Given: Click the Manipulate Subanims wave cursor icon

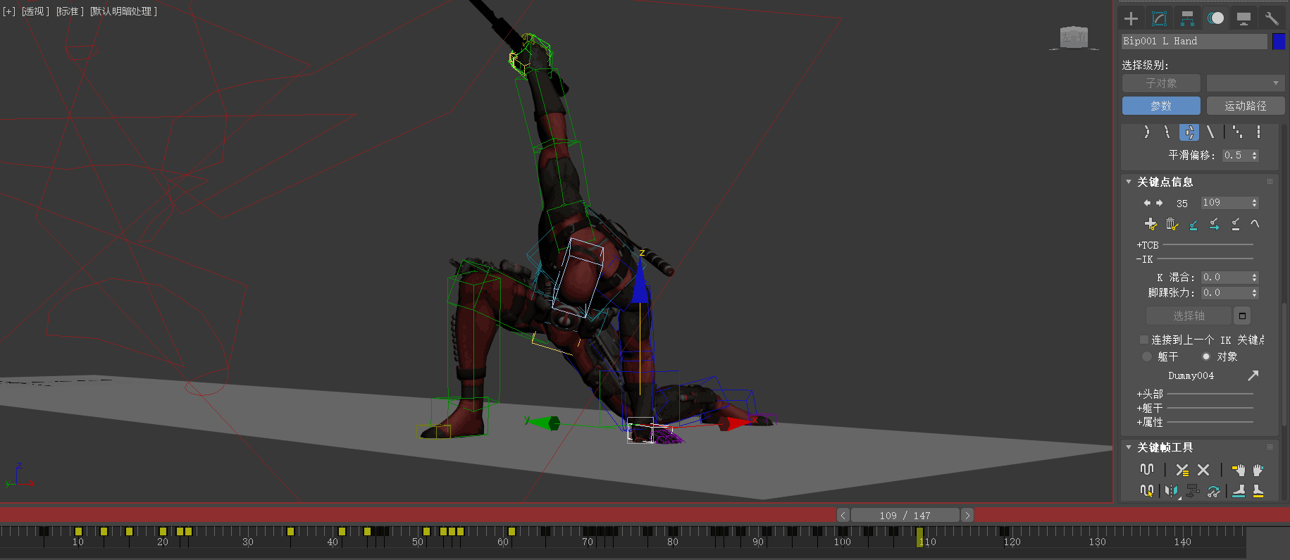Looking at the screenshot, I should coord(1147,490).
